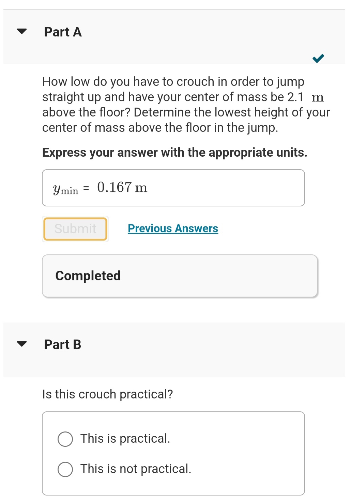Click the Completed status box
This screenshot has width=351, height=503.
(x=180, y=276)
